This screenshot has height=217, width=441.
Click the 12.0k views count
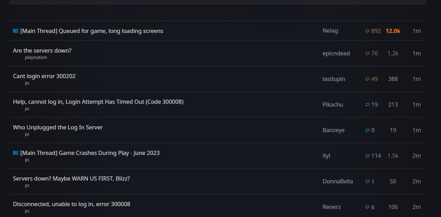click(x=393, y=31)
